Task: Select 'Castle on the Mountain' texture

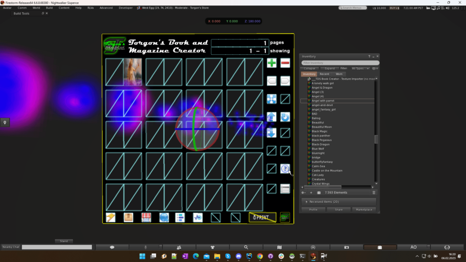Action: pos(327,171)
